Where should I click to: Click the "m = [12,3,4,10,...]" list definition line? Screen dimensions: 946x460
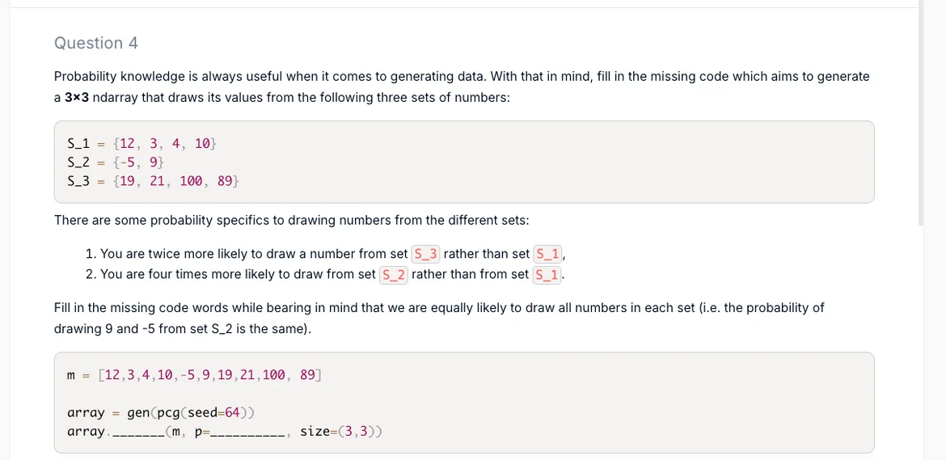(194, 375)
